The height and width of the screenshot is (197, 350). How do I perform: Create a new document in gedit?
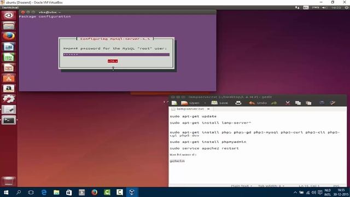[x=174, y=103]
